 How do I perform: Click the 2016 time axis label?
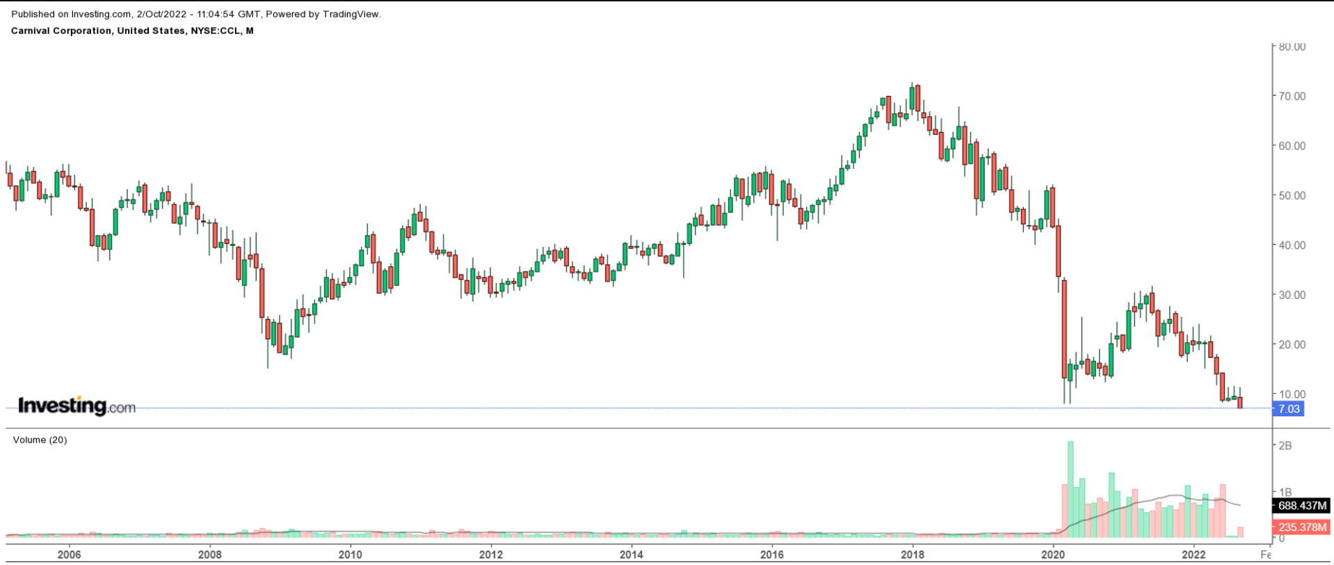(772, 555)
